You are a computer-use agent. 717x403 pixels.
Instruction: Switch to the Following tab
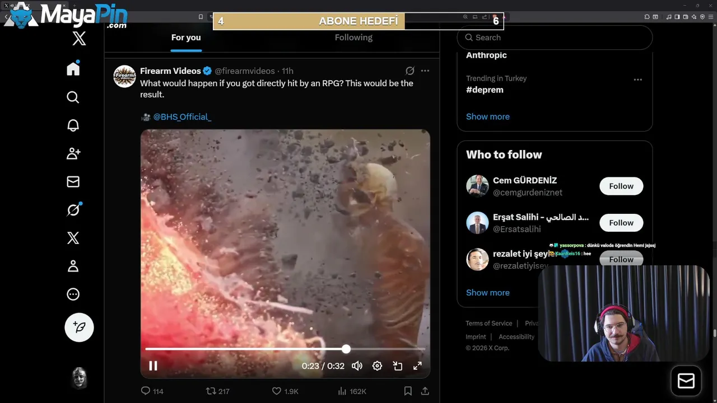tap(353, 38)
